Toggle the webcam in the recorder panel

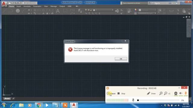tap(176, 93)
